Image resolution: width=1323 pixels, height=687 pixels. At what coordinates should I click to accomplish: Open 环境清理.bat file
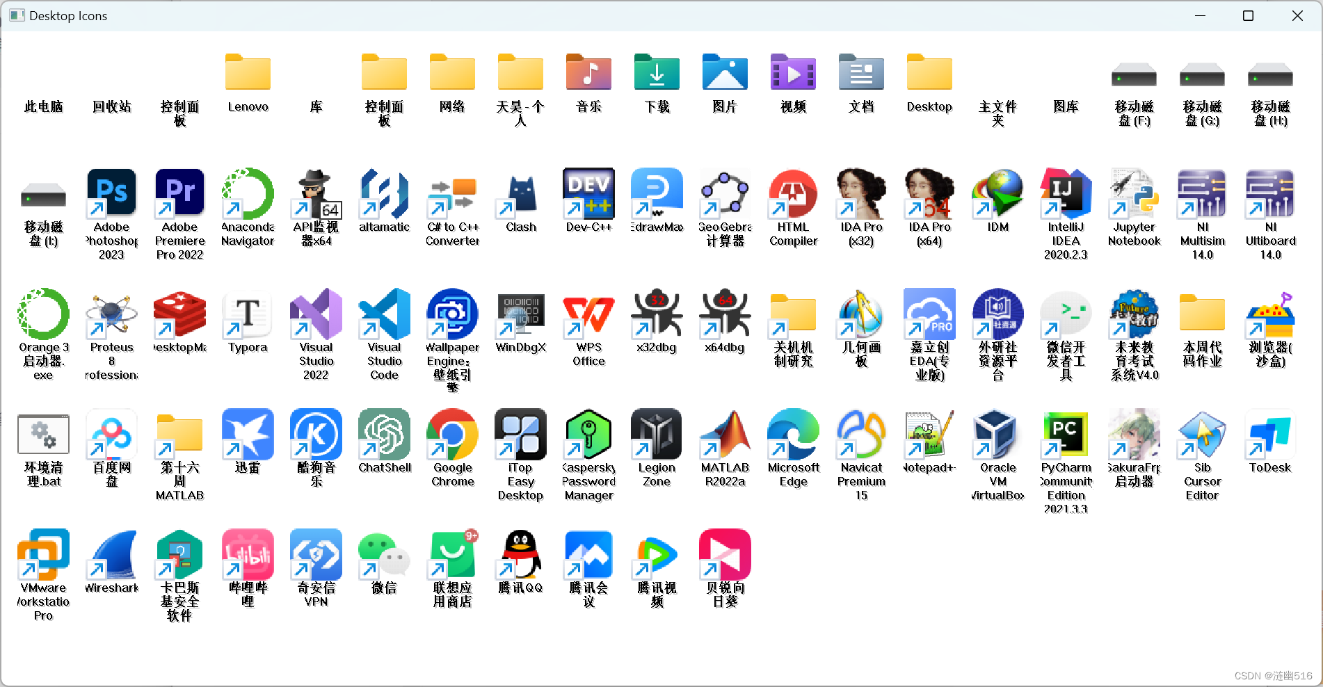click(x=43, y=434)
